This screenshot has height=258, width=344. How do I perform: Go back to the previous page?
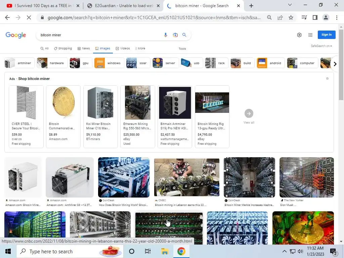pyautogui.click(x=7, y=17)
